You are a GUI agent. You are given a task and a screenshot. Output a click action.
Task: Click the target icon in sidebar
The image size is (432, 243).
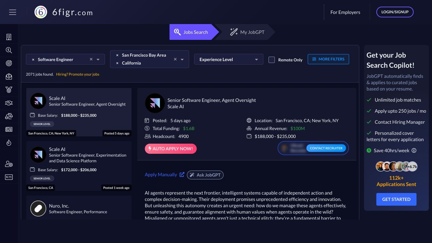coord(9,63)
